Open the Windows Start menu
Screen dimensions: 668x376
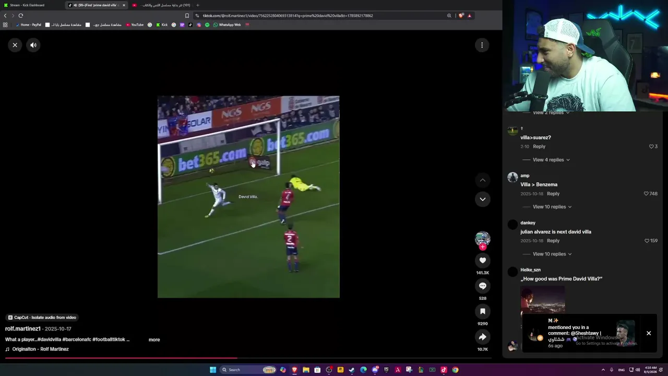(213, 370)
